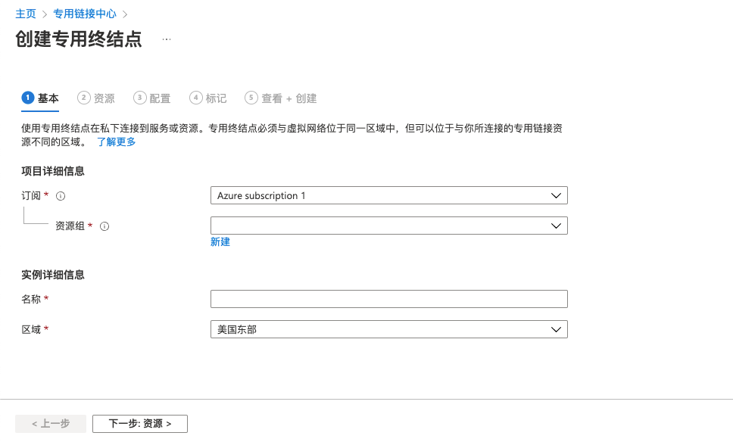Click the info icon next to 订阅
Screen dimensions: 733x442
(x=61, y=196)
